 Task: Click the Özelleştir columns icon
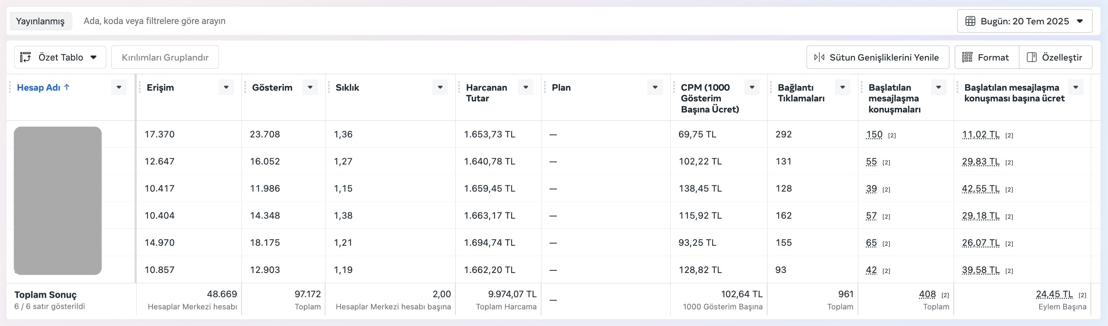coord(1032,57)
